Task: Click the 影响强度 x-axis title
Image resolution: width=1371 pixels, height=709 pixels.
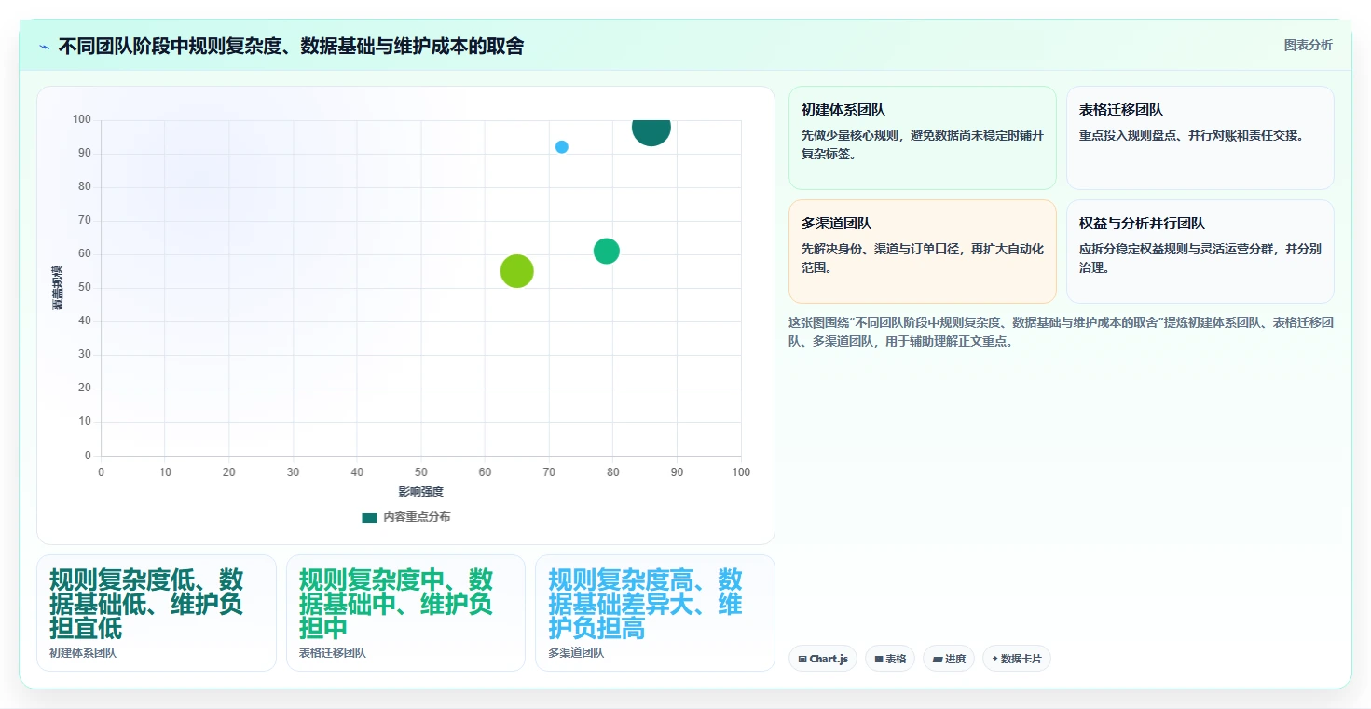Action: [x=421, y=492]
